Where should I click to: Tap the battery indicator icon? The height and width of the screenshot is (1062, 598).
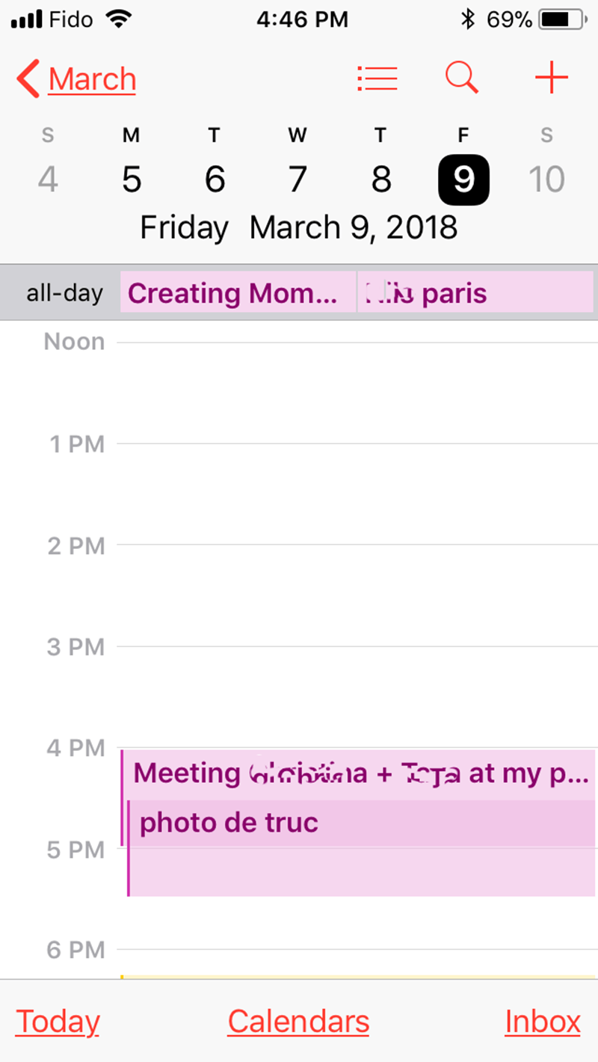564,19
